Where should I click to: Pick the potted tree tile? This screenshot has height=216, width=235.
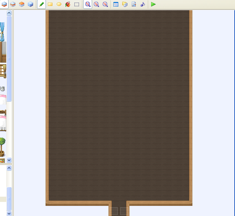click(x=3, y=147)
